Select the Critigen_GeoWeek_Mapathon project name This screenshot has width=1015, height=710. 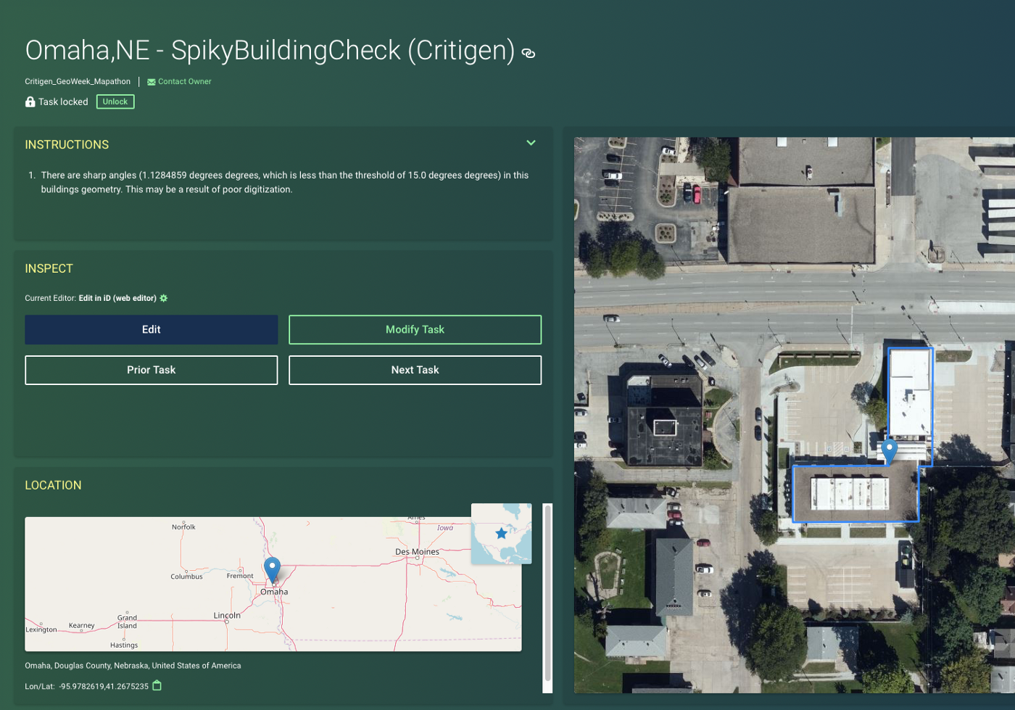click(78, 81)
